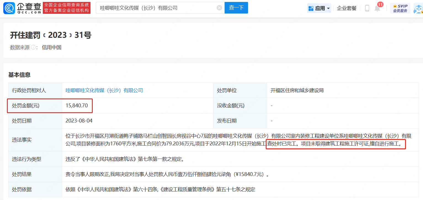Click the 基本信息 section heading

[19, 75]
